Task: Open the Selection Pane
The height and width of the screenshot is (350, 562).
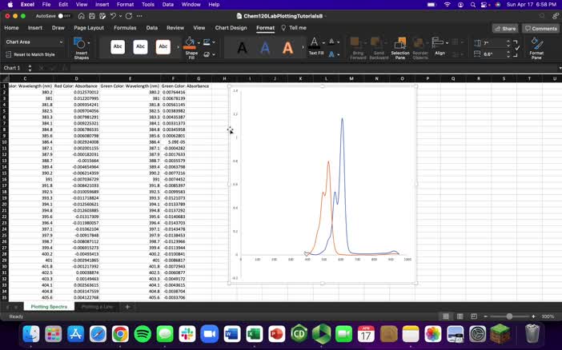Action: coord(400,48)
